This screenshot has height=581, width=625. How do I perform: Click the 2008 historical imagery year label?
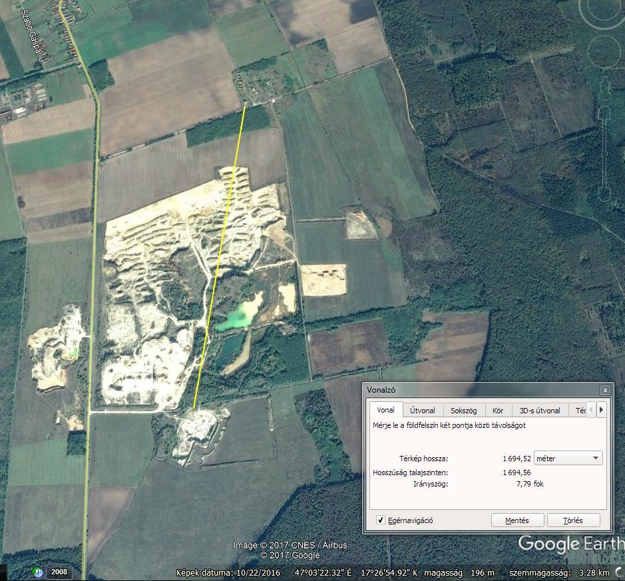59,572
